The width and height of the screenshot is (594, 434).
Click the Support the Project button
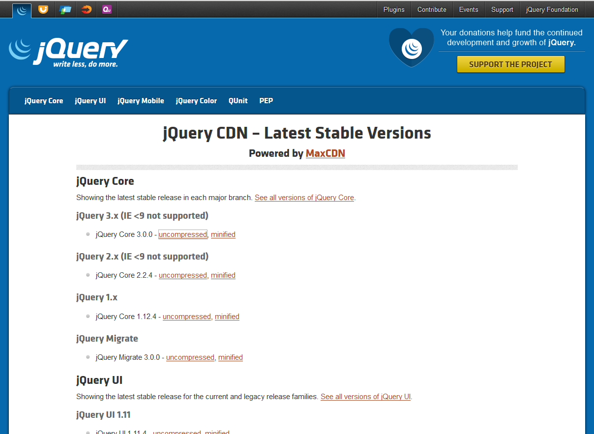510,64
